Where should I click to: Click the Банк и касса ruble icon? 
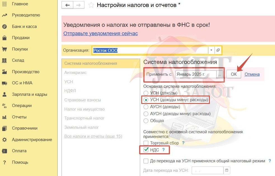[4, 27]
